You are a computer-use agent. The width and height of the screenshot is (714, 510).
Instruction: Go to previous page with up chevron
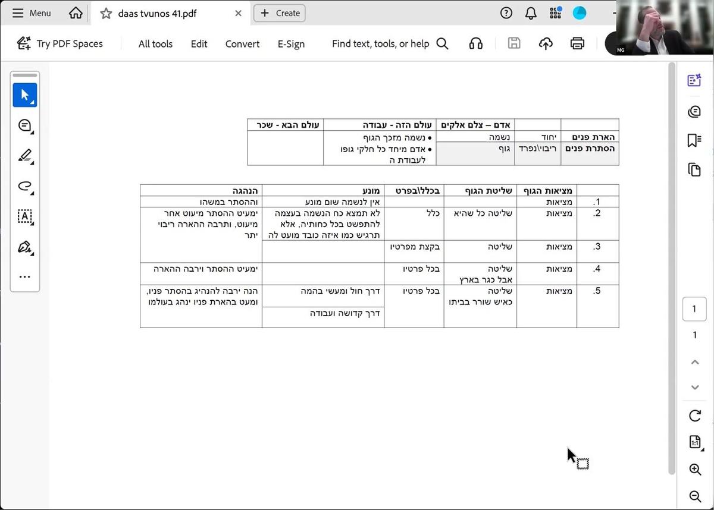coord(694,362)
